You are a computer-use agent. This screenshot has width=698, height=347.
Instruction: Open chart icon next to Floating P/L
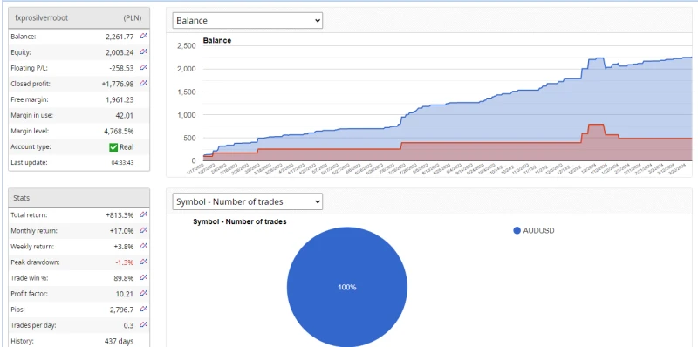click(143, 67)
